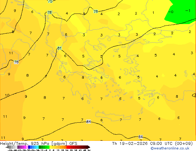Click the legend tick label 24

[67, 150]
